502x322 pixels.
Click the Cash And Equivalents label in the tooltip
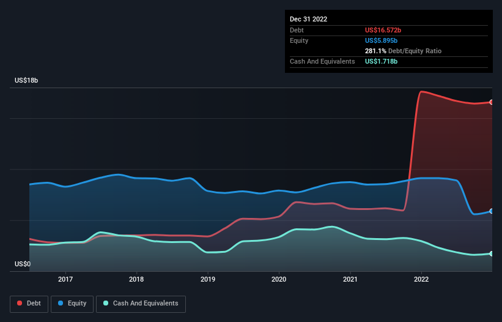tap(322, 61)
